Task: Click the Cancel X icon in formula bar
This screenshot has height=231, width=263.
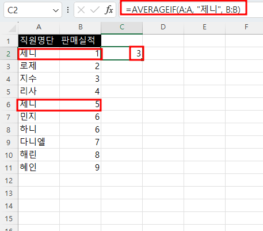Action: 81,10
